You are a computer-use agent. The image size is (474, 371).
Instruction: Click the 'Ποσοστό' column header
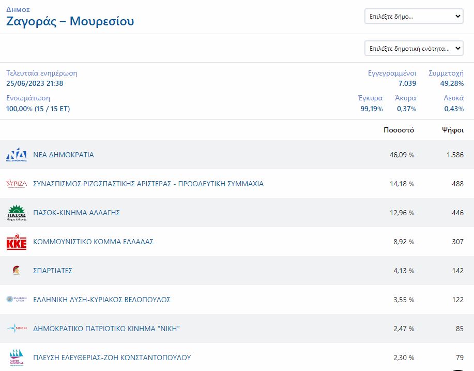(x=399, y=130)
